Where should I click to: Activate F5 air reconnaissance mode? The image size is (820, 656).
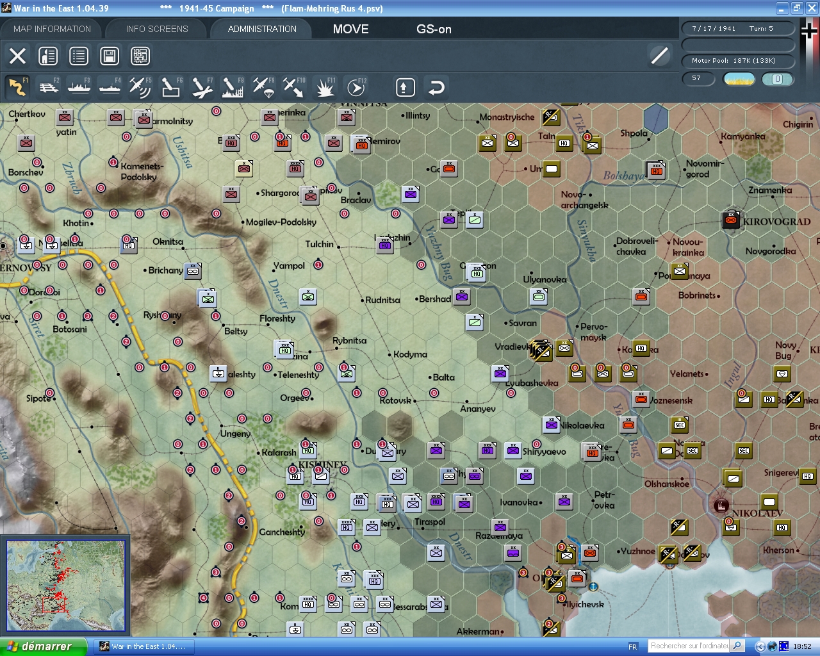140,87
